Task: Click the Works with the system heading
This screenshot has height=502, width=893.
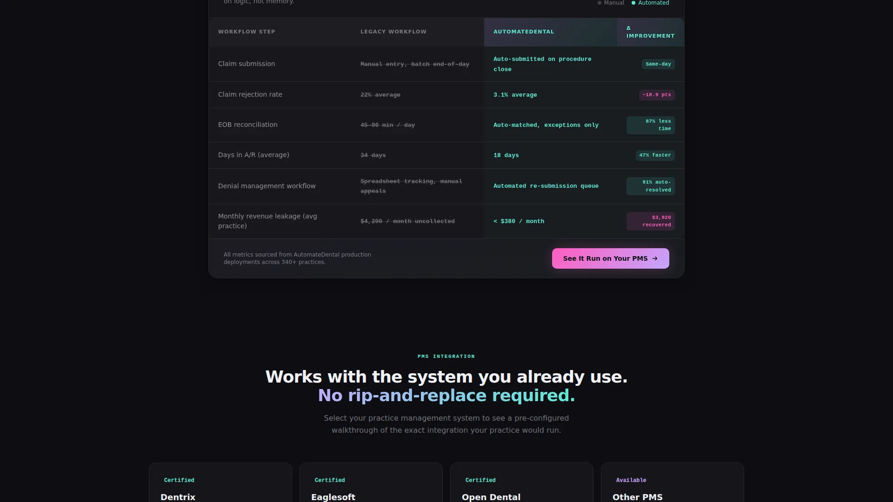Action: pyautogui.click(x=446, y=377)
